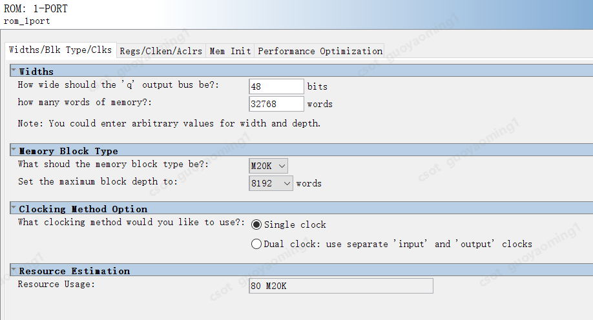Click the Resource Usage field showing 80 M20K

click(x=340, y=286)
